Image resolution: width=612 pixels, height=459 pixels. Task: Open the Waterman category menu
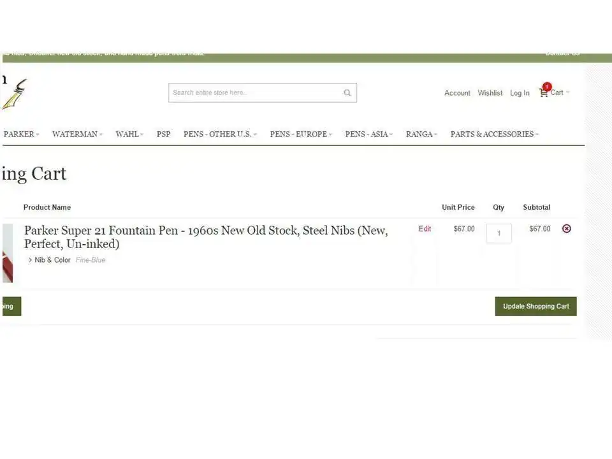click(76, 135)
